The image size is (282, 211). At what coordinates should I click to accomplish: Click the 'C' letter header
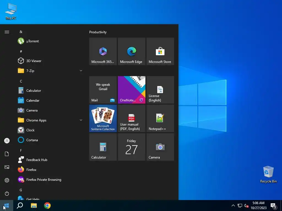click(21, 81)
